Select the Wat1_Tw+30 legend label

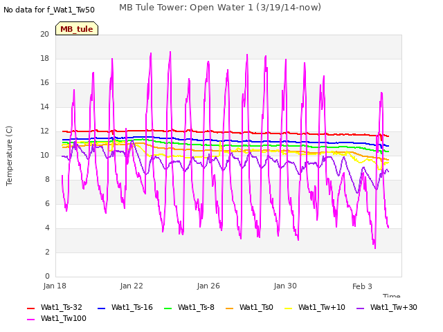coord(394,307)
